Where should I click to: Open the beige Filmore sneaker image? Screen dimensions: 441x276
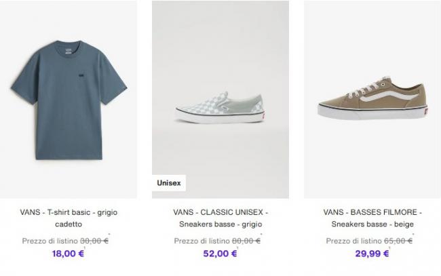point(372,100)
